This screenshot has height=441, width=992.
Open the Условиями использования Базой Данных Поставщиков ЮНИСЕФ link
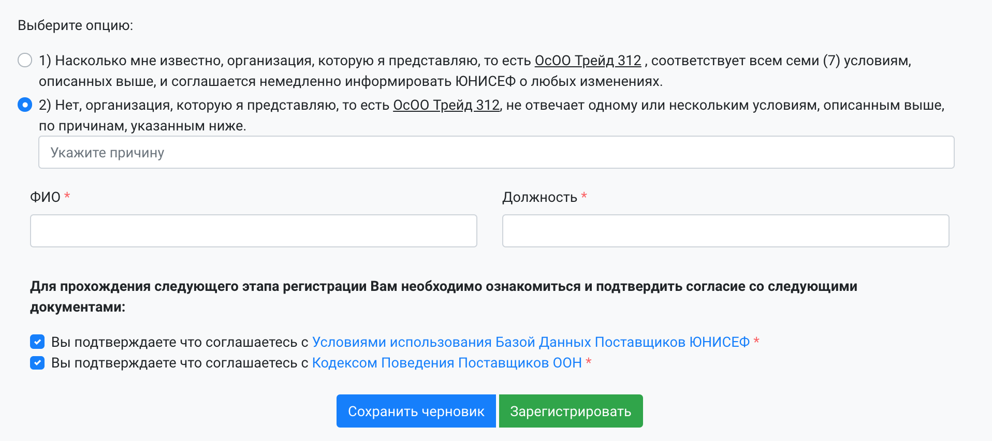click(531, 342)
